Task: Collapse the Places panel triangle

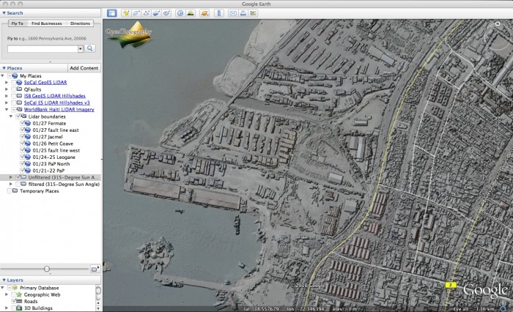Action: pos(4,68)
